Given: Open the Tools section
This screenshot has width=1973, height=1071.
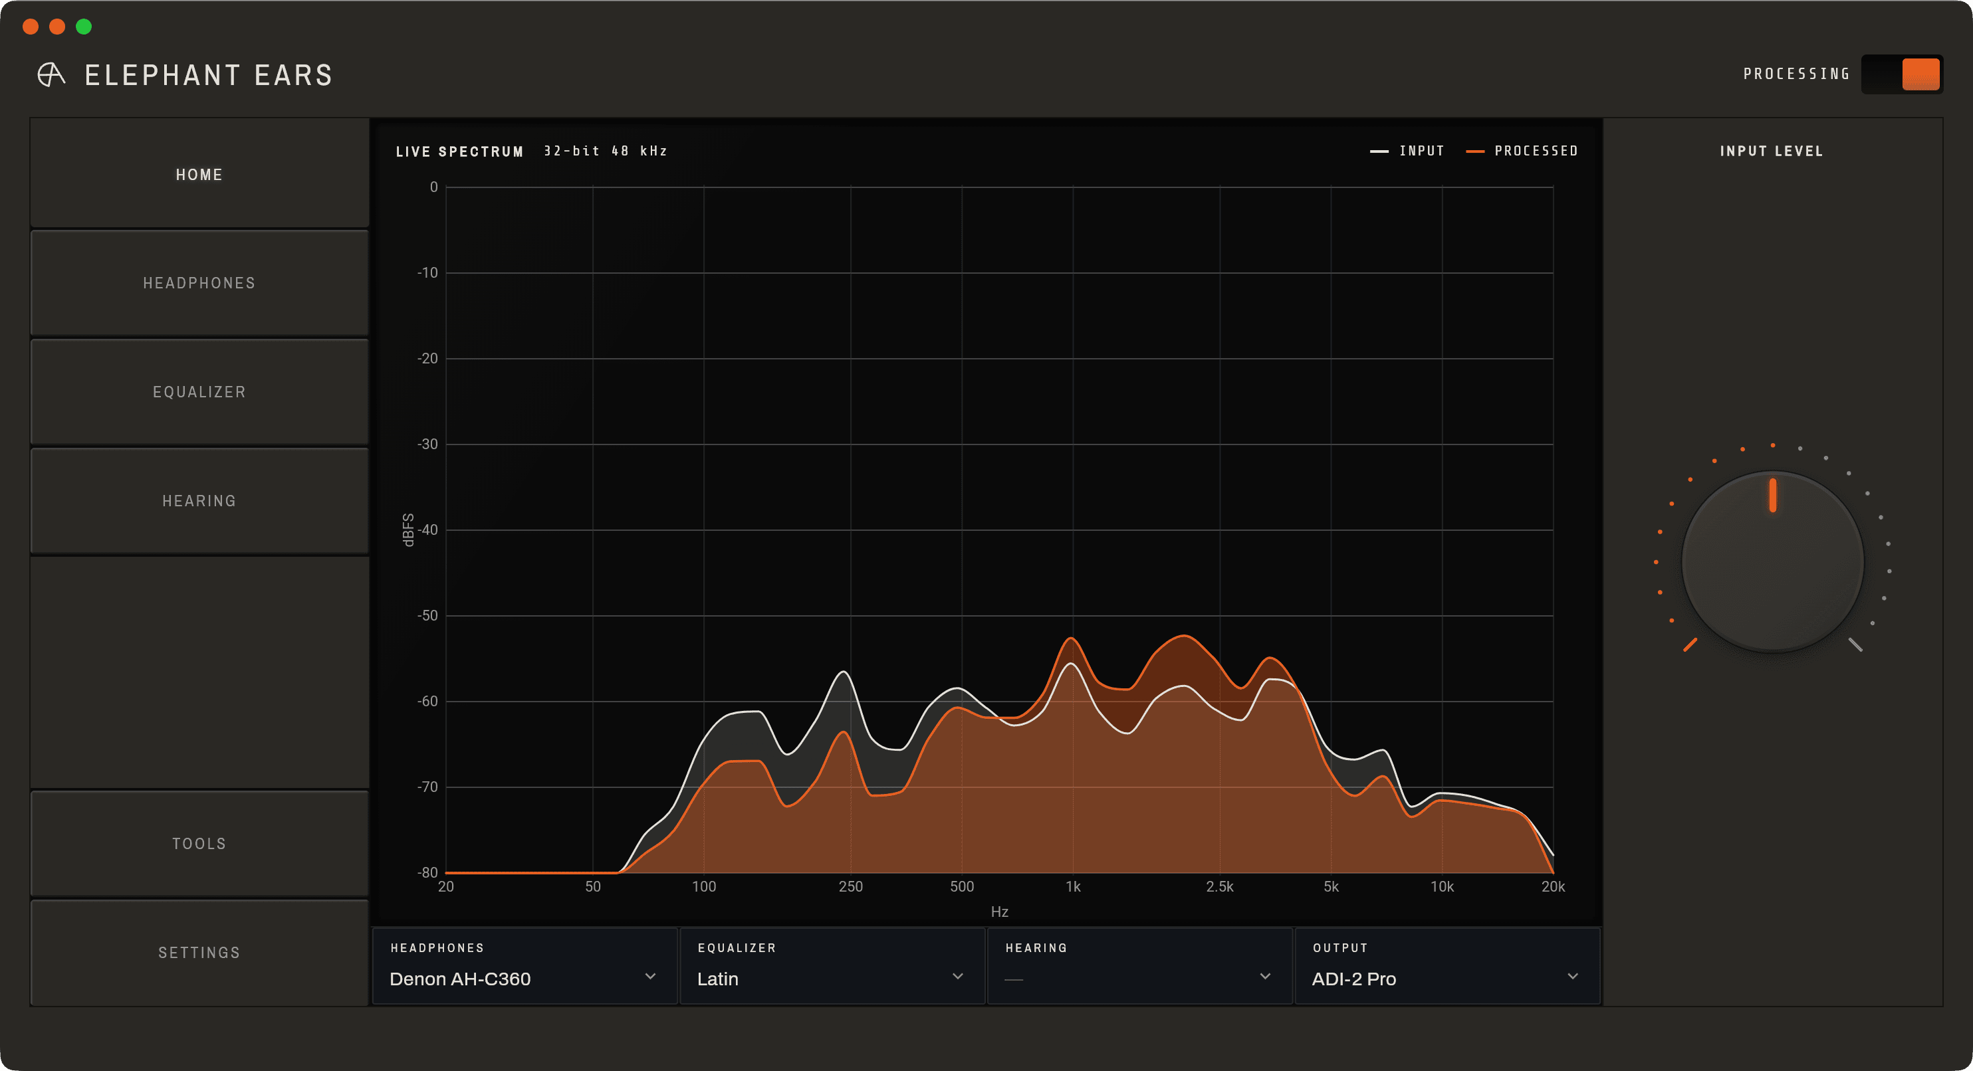Looking at the screenshot, I should click(x=199, y=844).
